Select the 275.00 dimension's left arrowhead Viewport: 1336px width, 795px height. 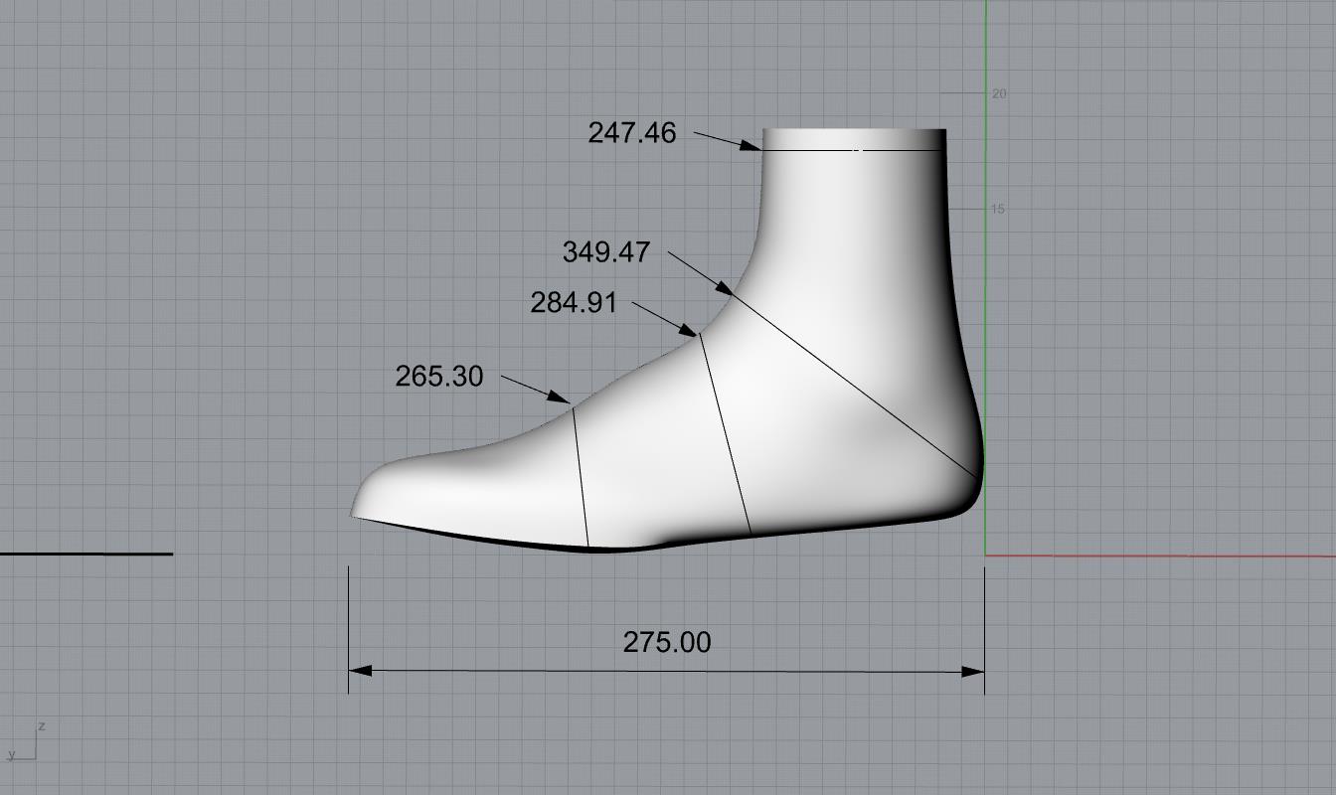[x=361, y=671]
